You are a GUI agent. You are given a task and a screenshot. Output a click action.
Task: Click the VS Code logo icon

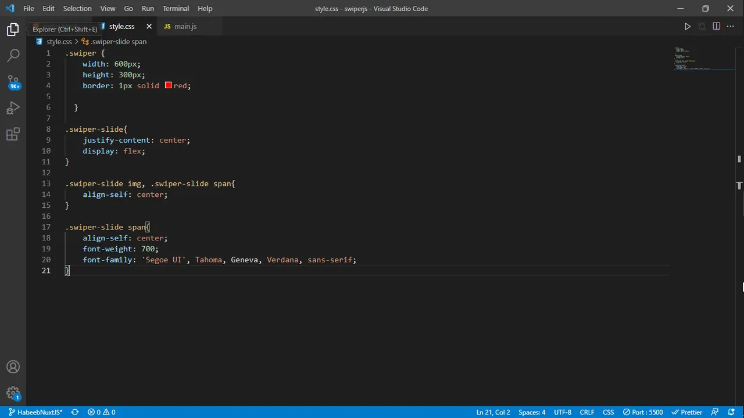coord(10,8)
